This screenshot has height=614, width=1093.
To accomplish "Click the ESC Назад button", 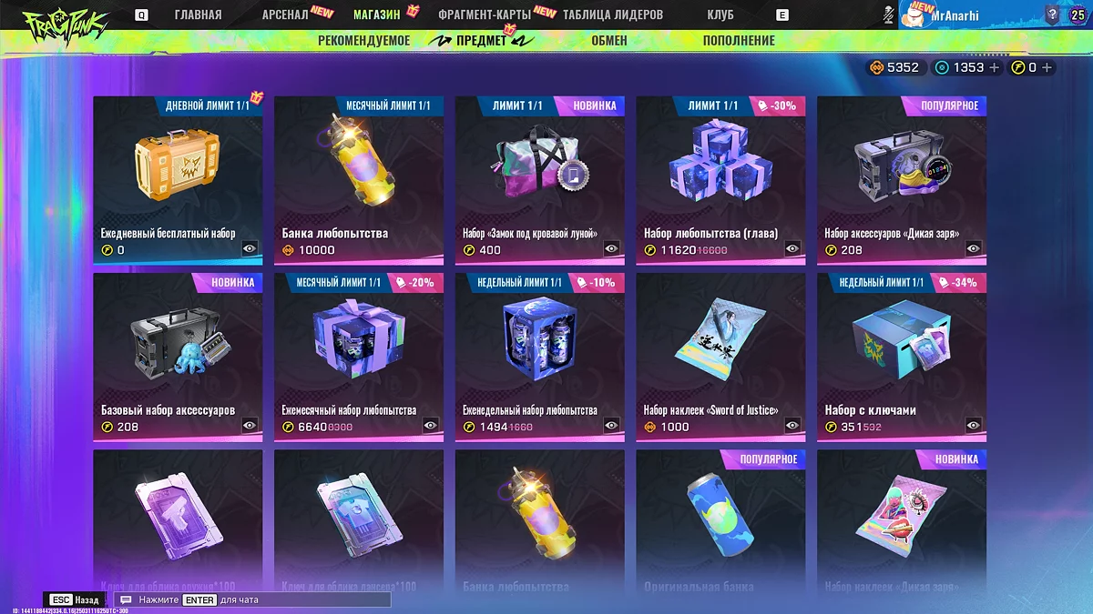I will [75, 600].
